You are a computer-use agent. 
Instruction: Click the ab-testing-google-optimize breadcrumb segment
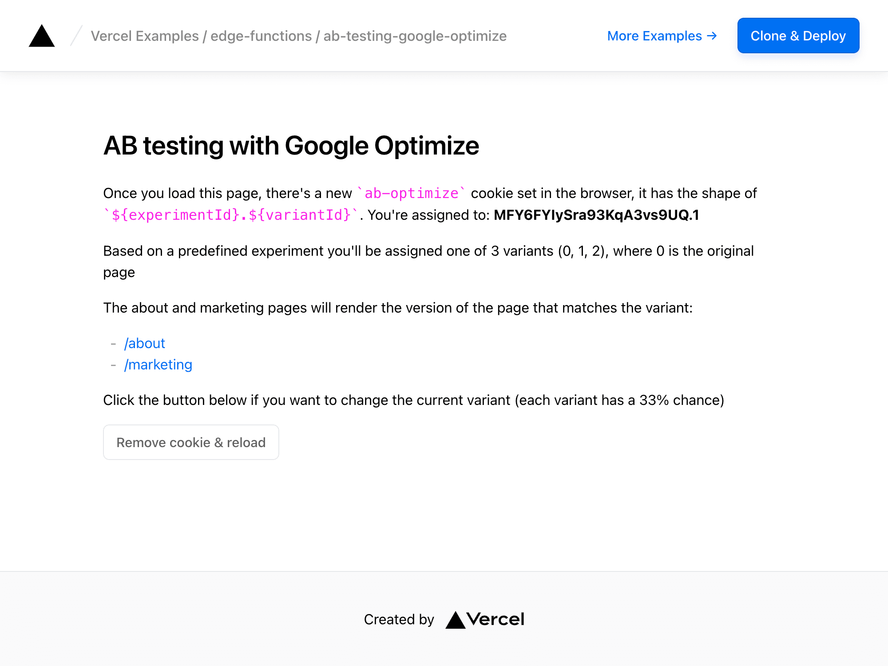415,36
